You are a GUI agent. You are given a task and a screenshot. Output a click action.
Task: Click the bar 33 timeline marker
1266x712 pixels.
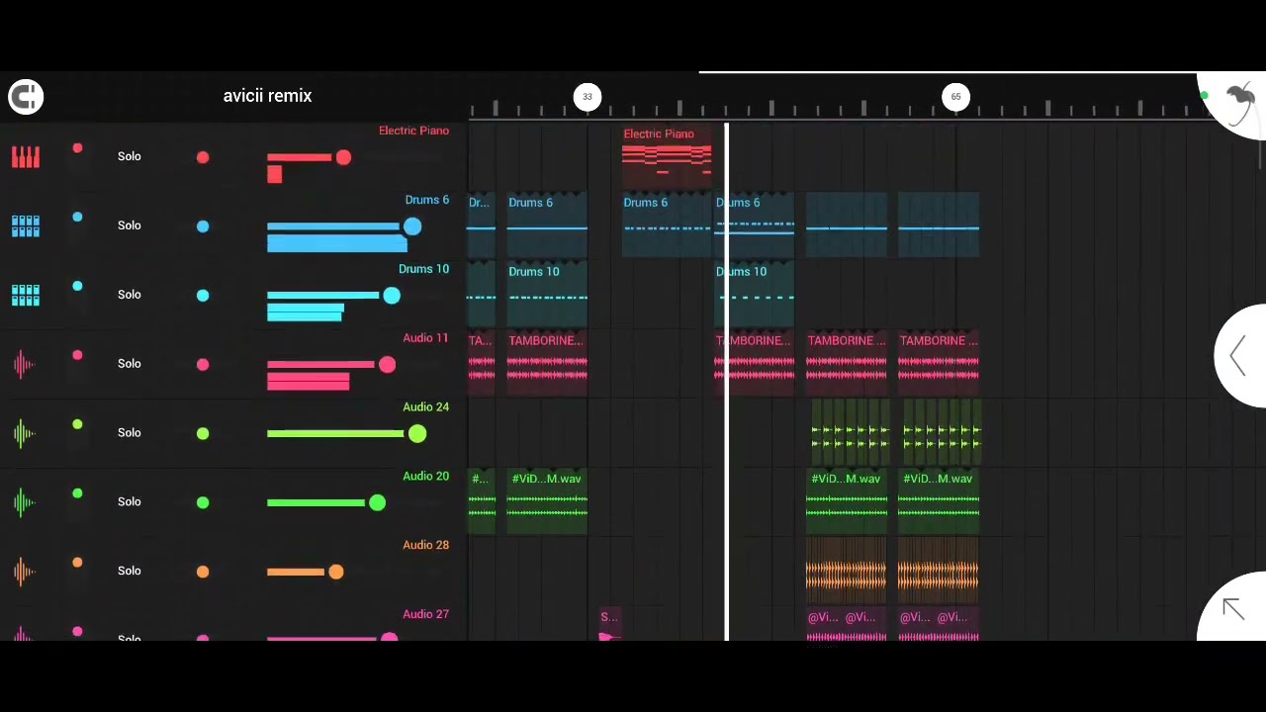click(588, 97)
